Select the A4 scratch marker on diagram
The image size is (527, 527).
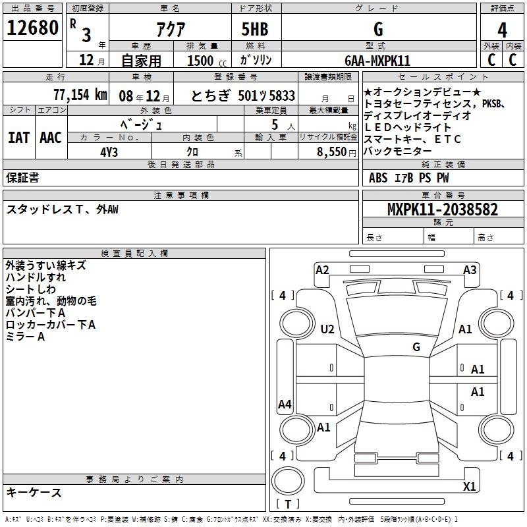point(285,404)
